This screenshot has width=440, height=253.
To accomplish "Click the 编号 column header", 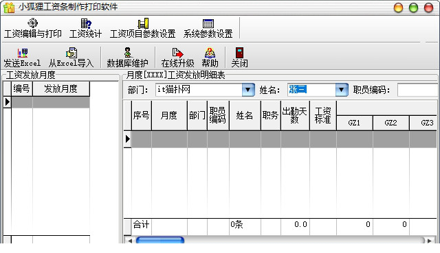I will [x=22, y=88].
